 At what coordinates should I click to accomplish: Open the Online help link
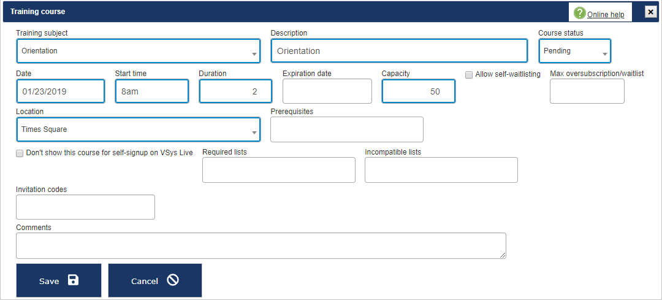click(x=605, y=15)
